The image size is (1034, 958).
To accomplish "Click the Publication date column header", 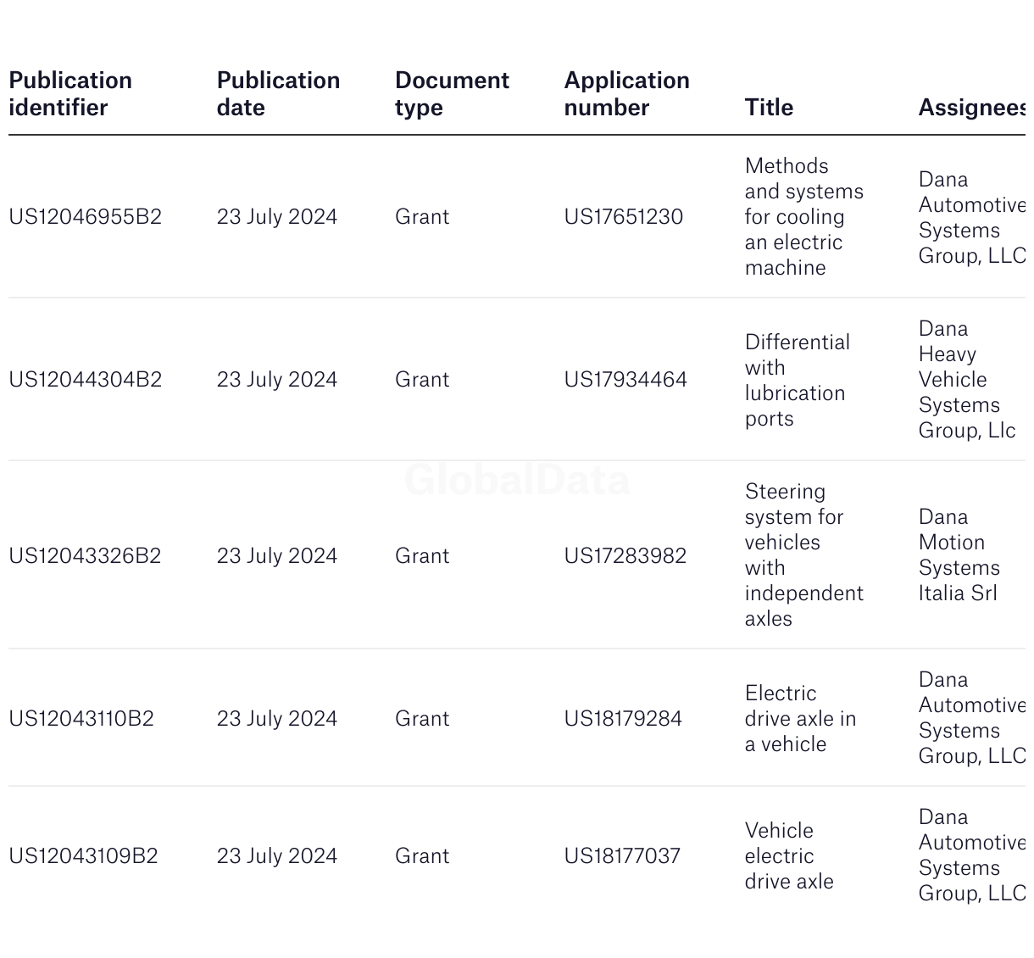I will point(278,94).
